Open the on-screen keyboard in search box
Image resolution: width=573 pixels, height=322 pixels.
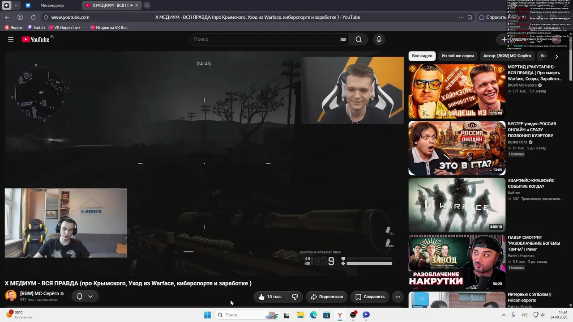tap(343, 39)
